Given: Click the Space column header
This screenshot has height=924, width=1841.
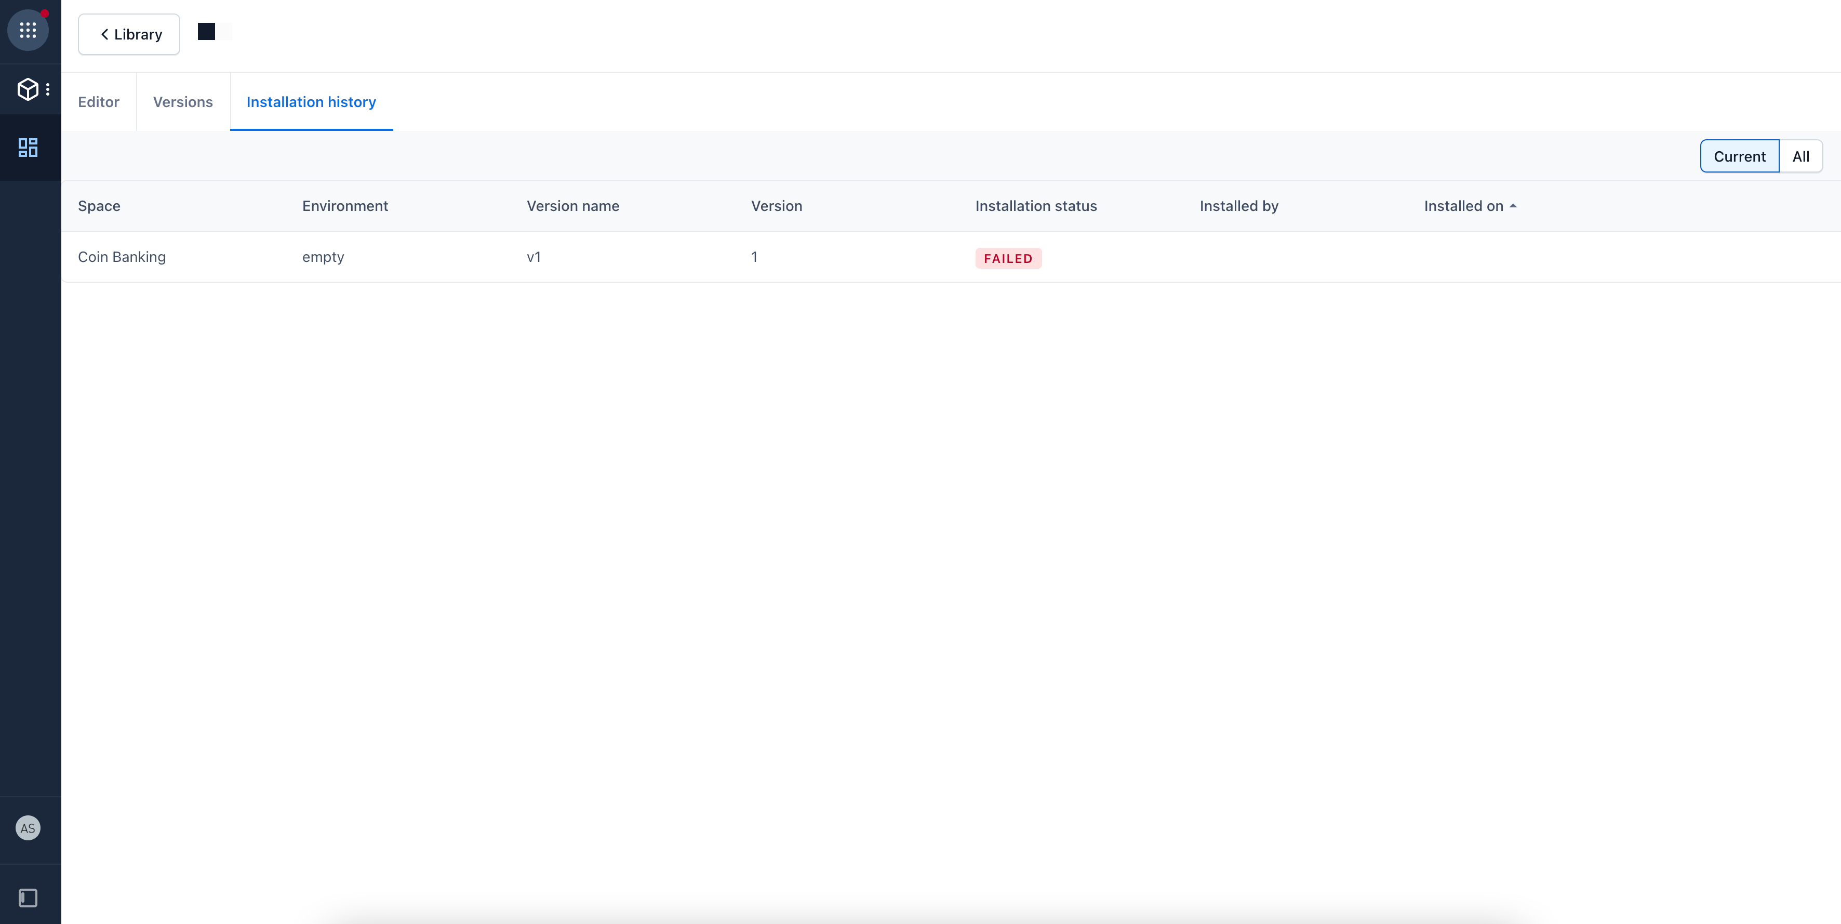Looking at the screenshot, I should click(x=99, y=206).
